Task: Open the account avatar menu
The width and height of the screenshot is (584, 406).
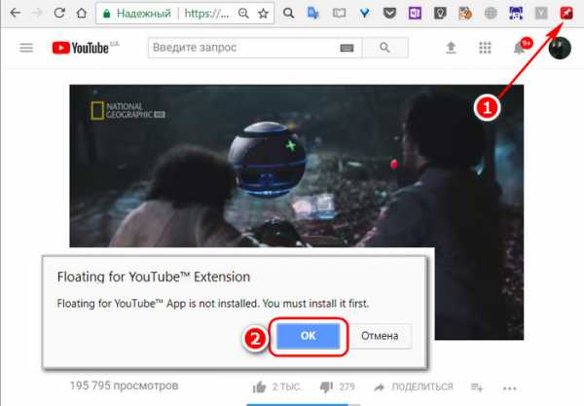Action: coord(559,48)
